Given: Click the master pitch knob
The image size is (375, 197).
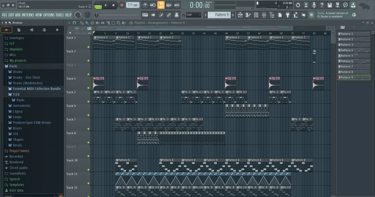Looking at the screenshot, I should click(x=87, y=15).
